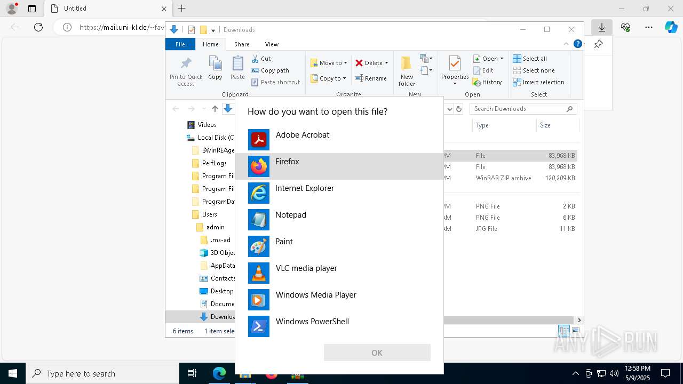Choose VLC media player option
The width and height of the screenshot is (683, 384).
point(339,273)
